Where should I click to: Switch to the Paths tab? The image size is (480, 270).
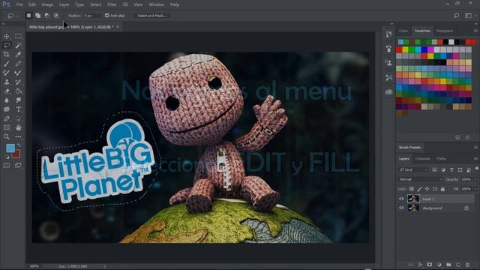click(x=442, y=159)
